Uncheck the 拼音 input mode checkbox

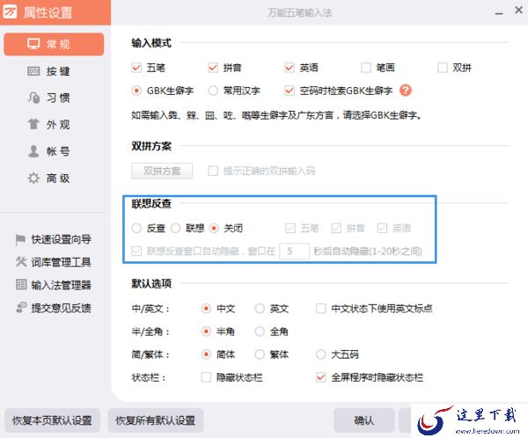[213, 68]
